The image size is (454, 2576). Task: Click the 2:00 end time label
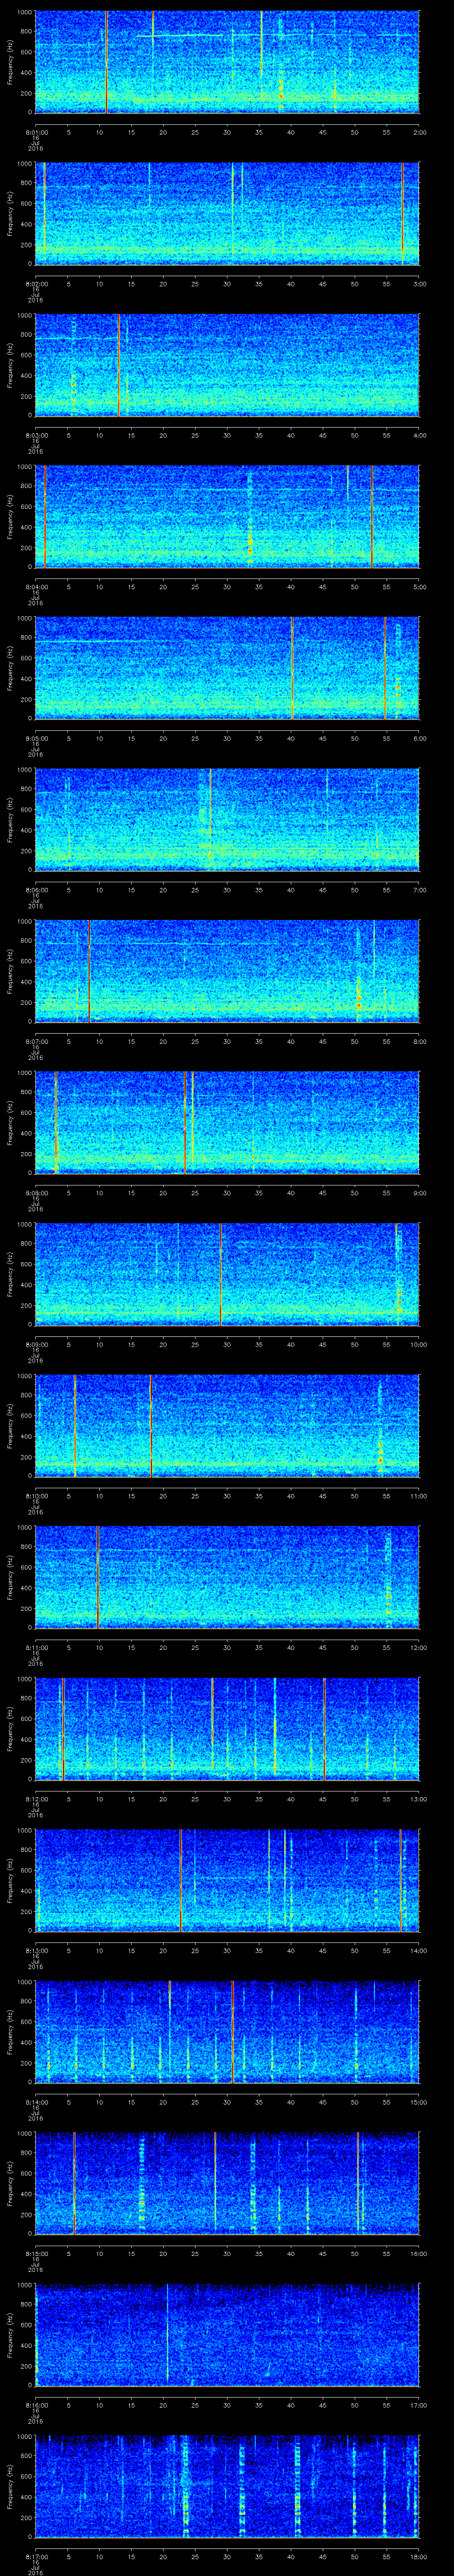419,132
